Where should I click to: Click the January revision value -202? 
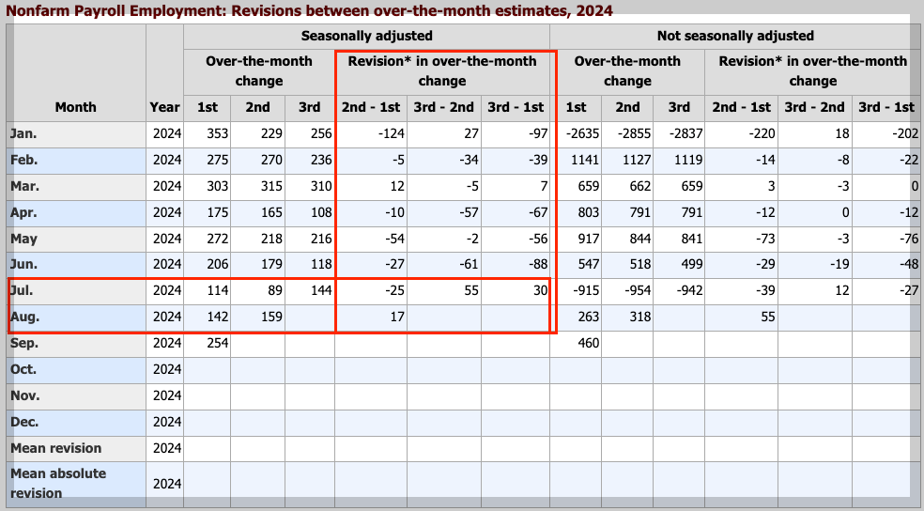click(905, 133)
